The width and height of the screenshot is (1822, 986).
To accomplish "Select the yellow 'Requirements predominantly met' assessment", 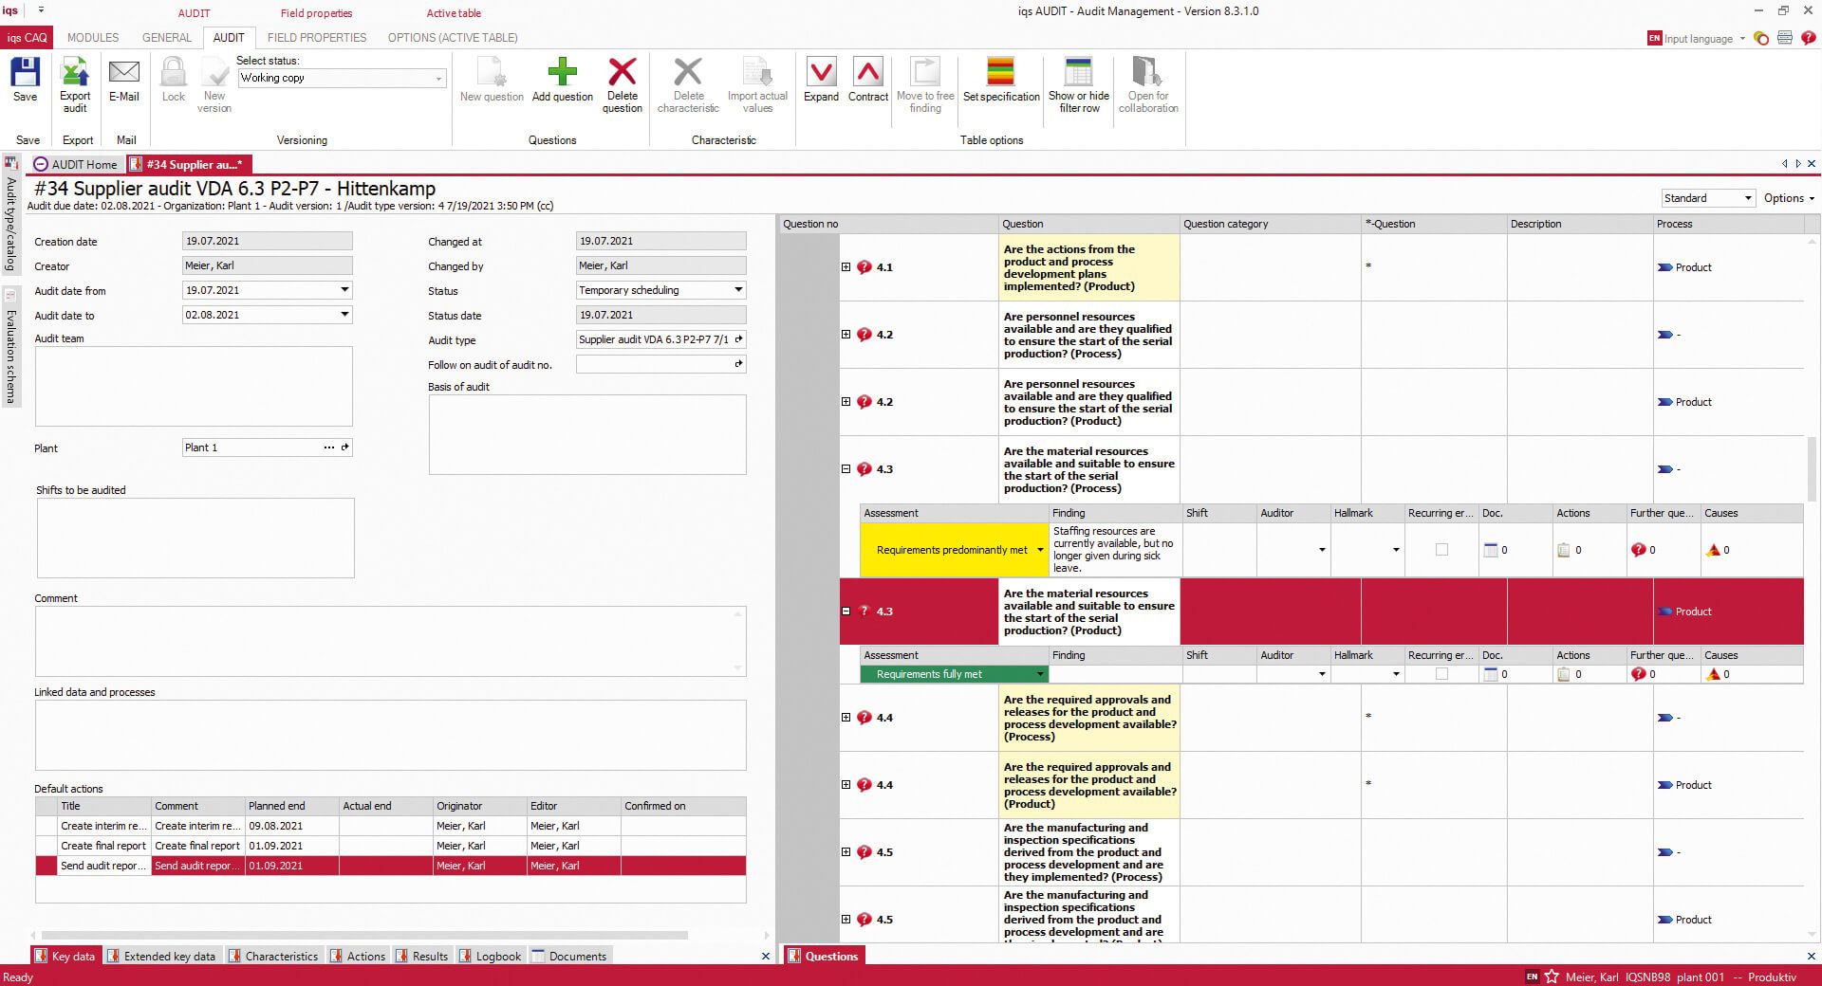I will (x=952, y=550).
